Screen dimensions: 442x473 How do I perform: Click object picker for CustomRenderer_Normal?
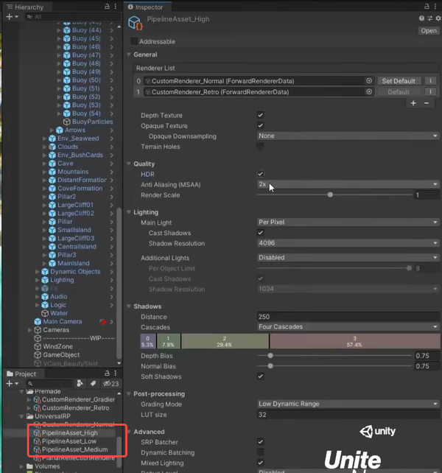pos(369,81)
